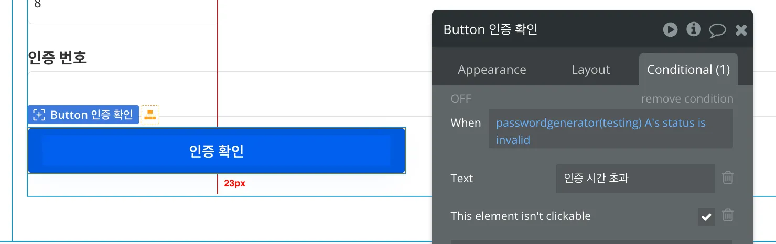Click the play icon to edit workflow
This screenshot has height=244, width=776.
(670, 30)
